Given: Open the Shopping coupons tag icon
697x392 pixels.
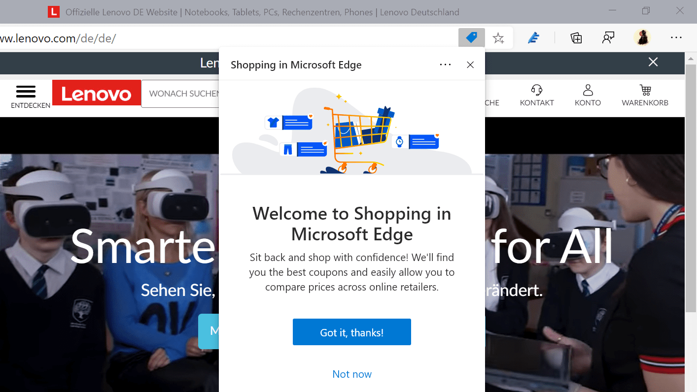Looking at the screenshot, I should (x=471, y=37).
